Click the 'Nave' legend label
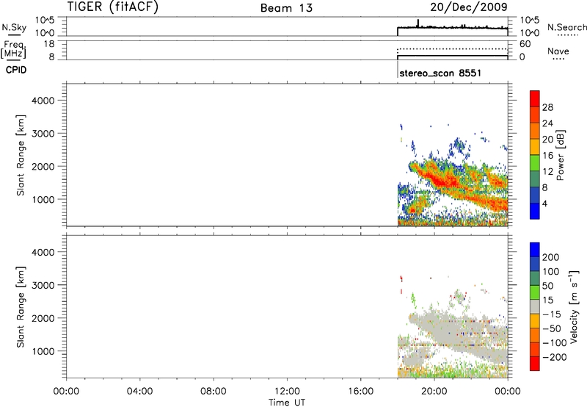587x407 pixels. 558,51
